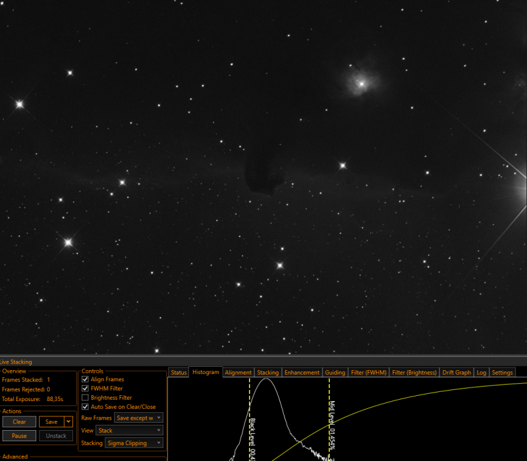Viewport: 527px width, 461px height.
Task: Open the Alignment tab
Action: coord(238,372)
